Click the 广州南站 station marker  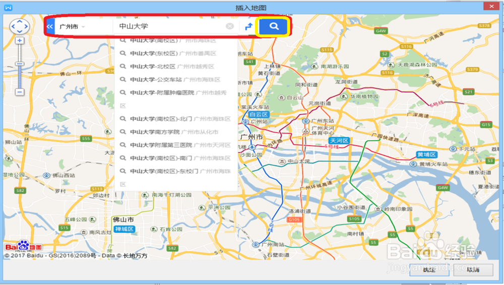pyautogui.click(x=256, y=245)
